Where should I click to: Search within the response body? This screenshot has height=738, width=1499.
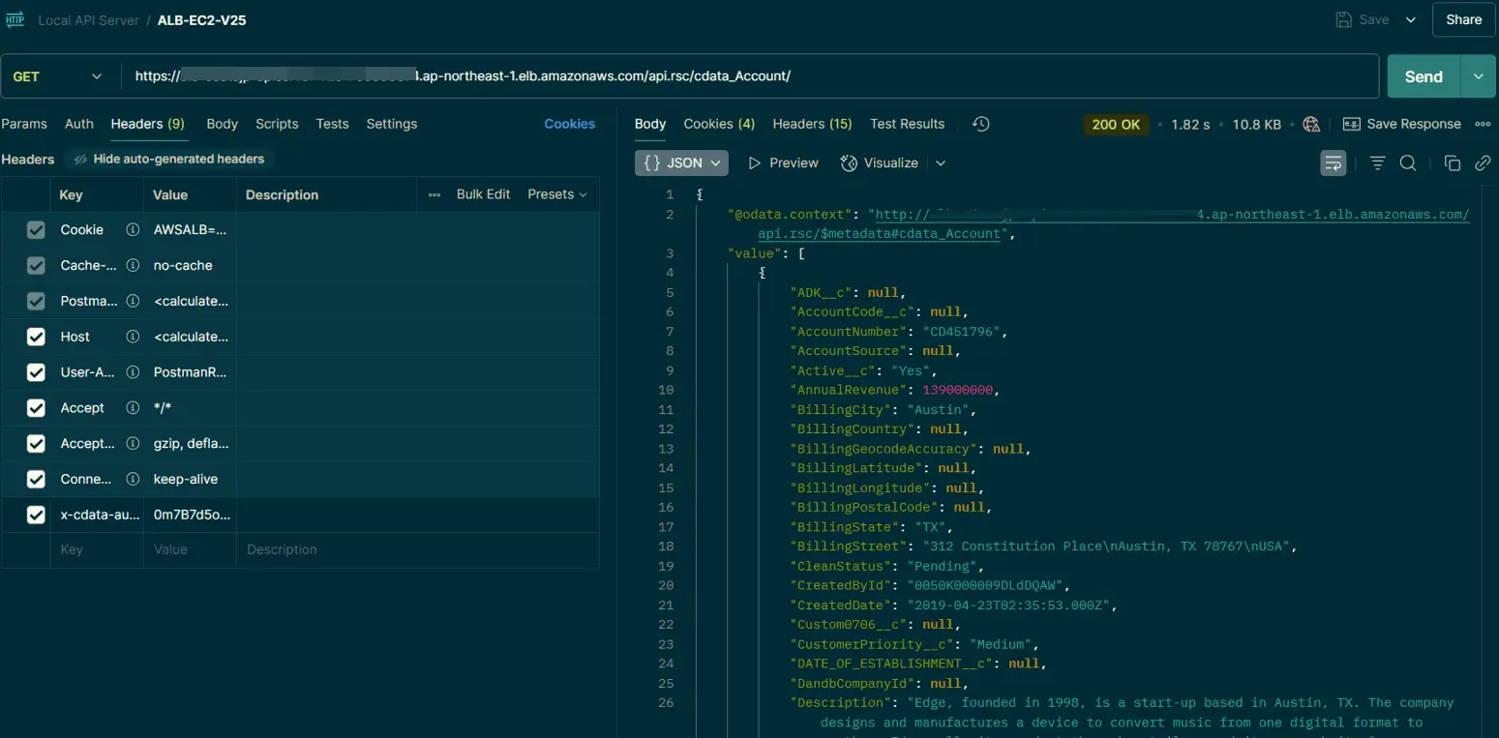(1408, 163)
